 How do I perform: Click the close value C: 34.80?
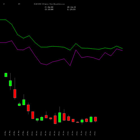(49, 7)
